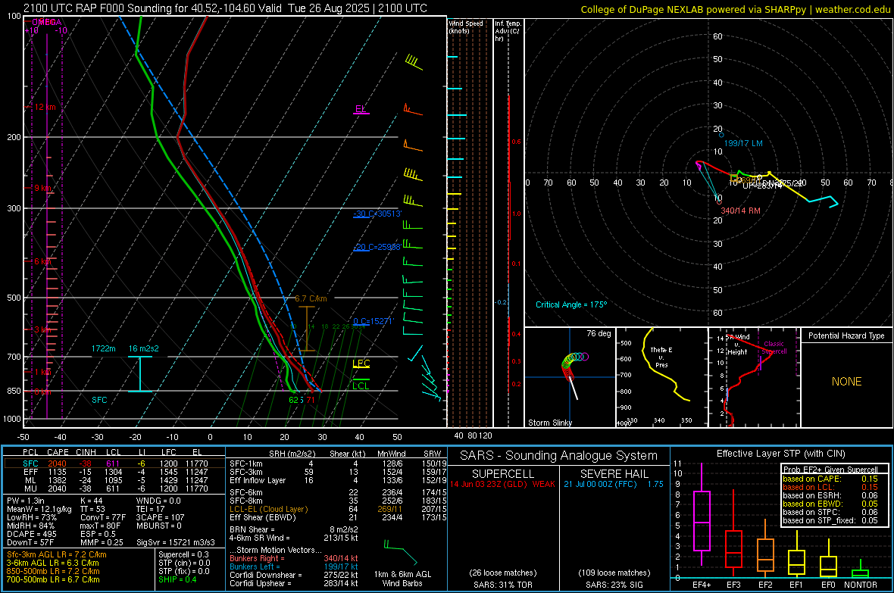Screen dimensions: 894x593
Task: Click the 700-500mb LR = 6.7 C/km line
Action: [53, 579]
